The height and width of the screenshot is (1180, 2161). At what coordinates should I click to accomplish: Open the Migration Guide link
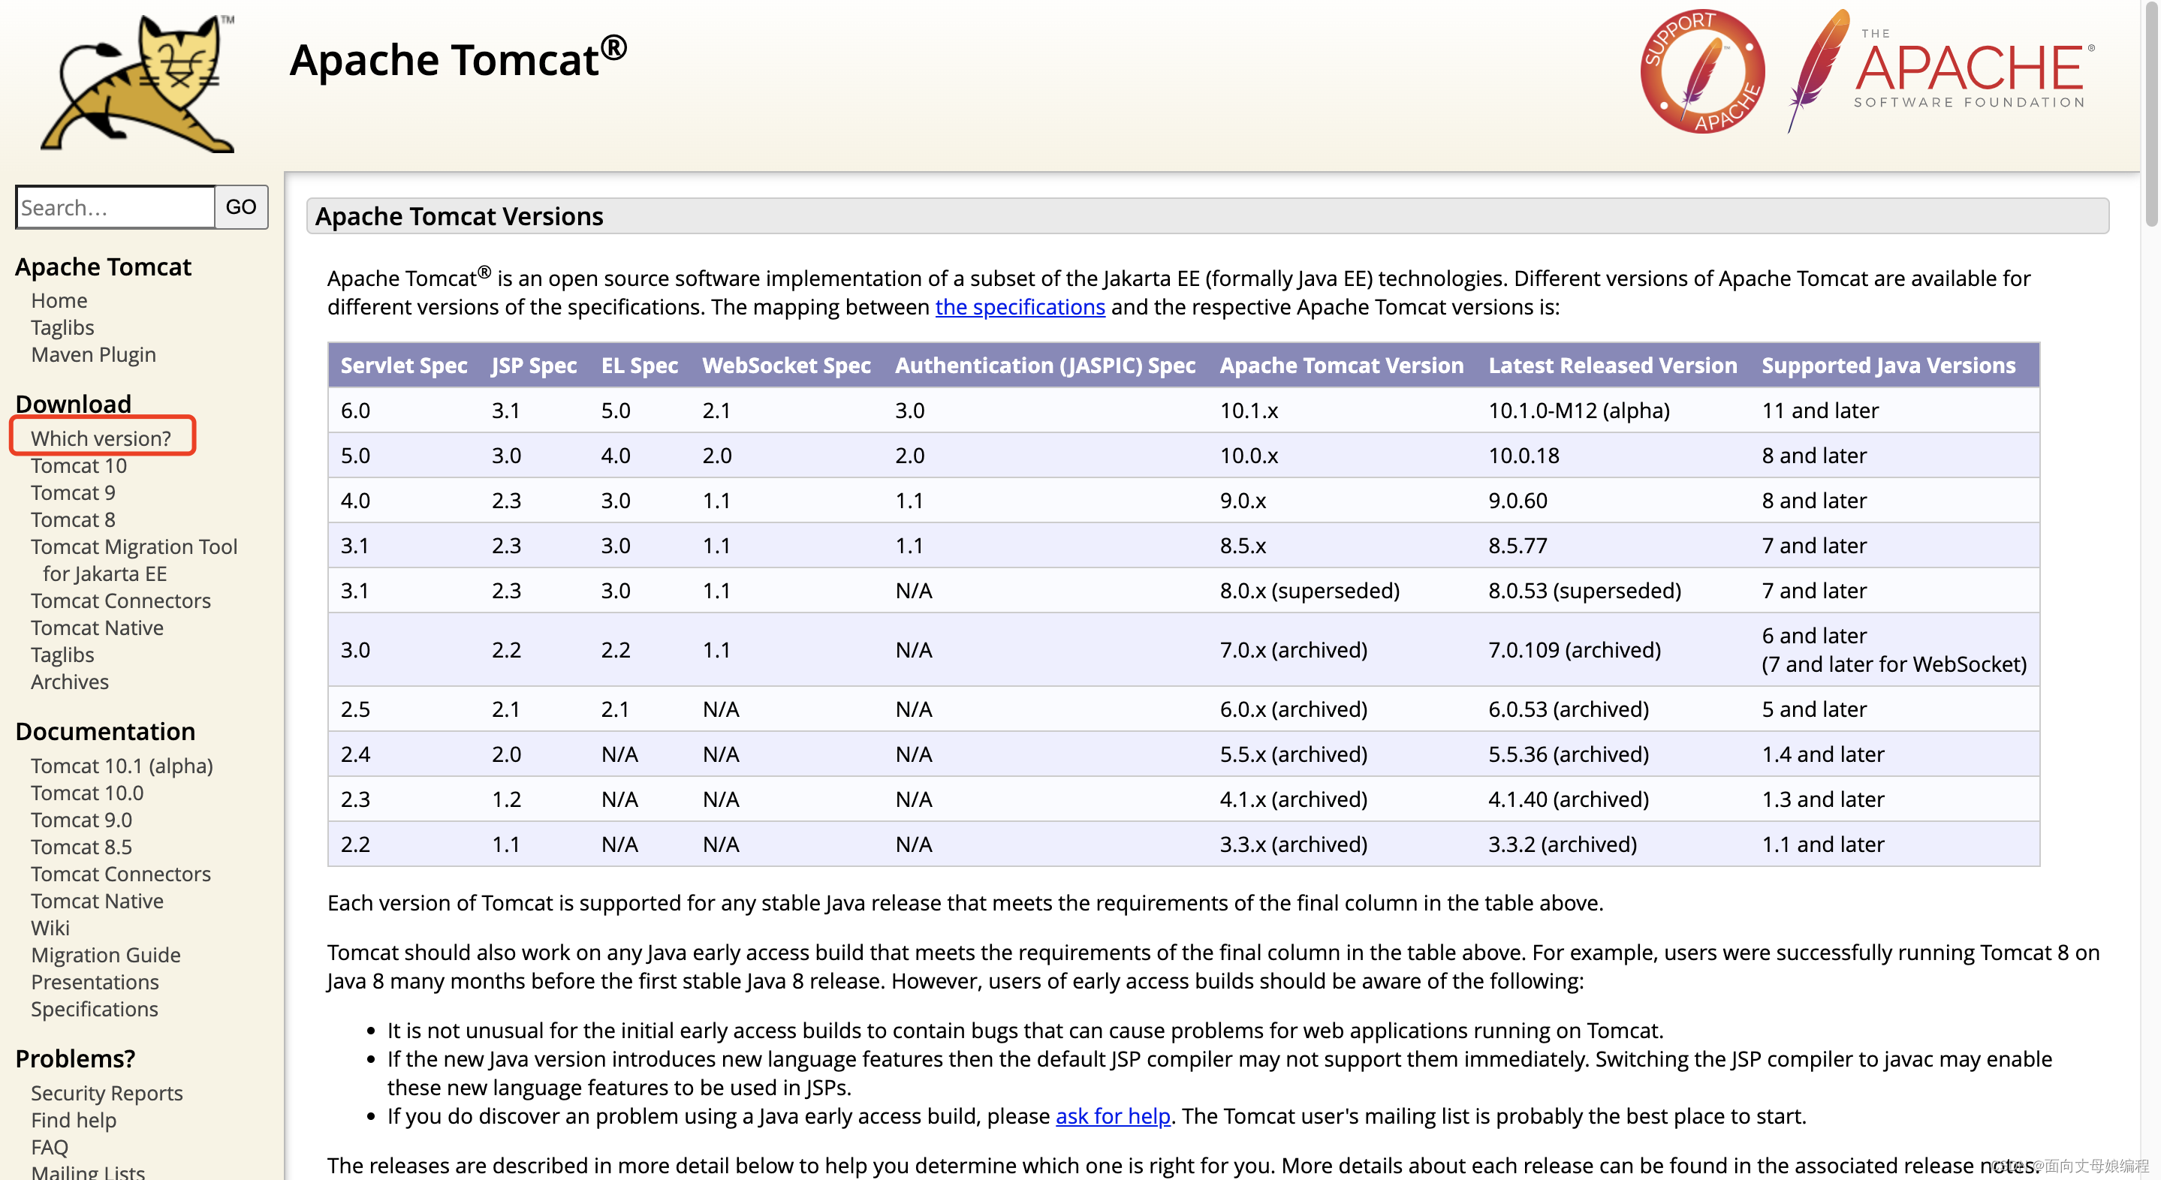[x=106, y=954]
